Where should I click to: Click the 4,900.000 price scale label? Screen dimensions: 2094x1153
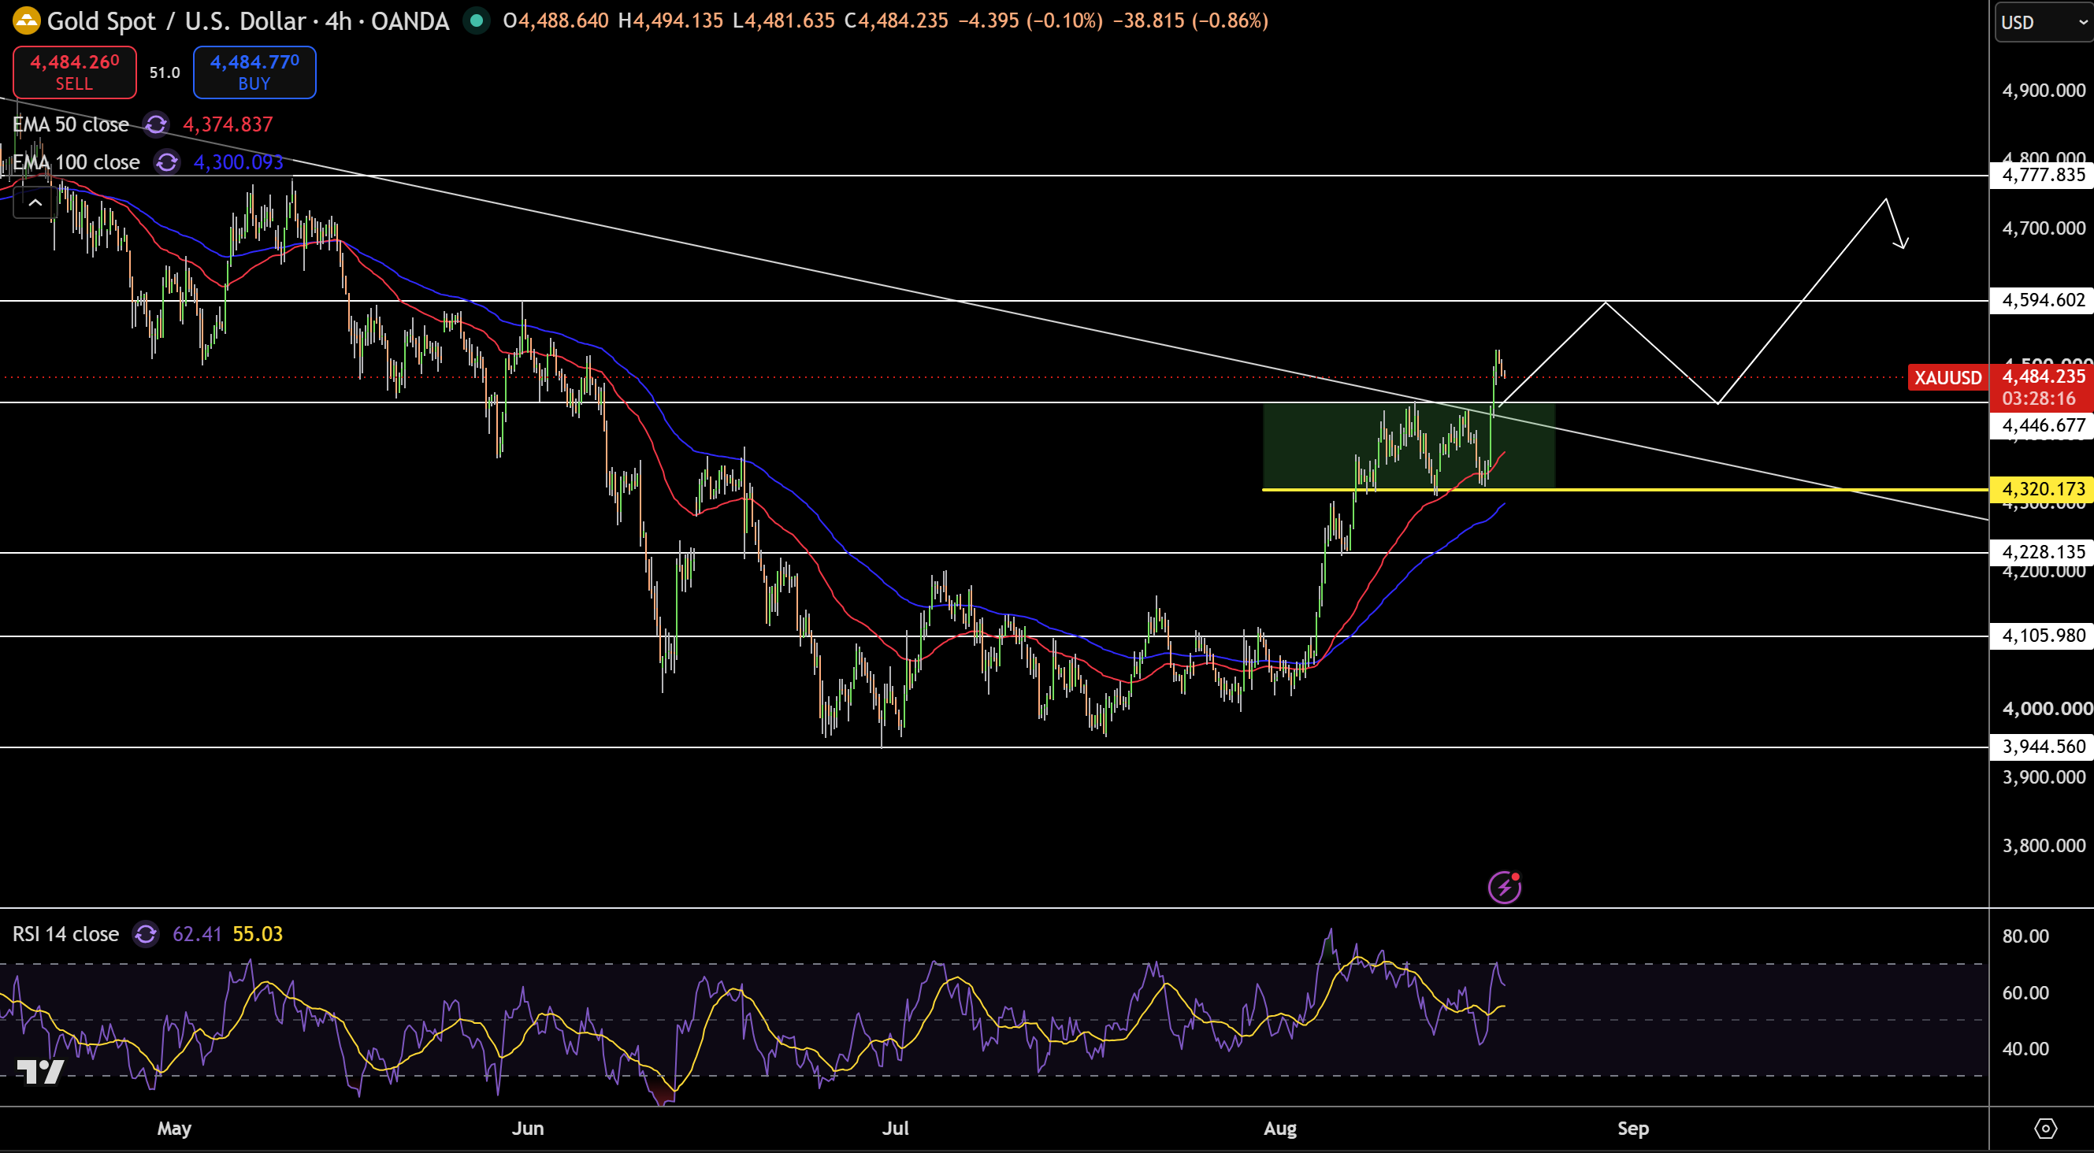pos(2043,91)
